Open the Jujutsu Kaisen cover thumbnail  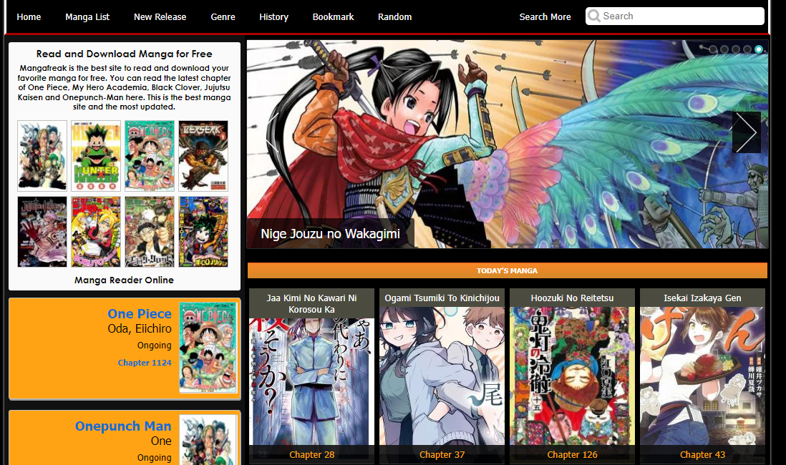[42, 232]
